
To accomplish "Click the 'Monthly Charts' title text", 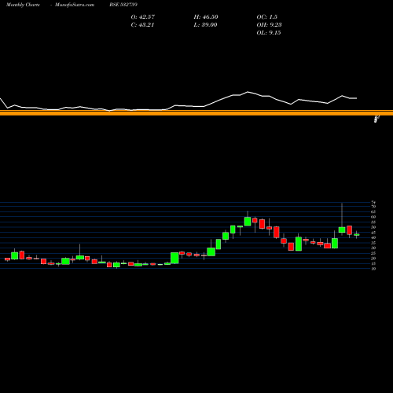I will (x=23, y=5).
